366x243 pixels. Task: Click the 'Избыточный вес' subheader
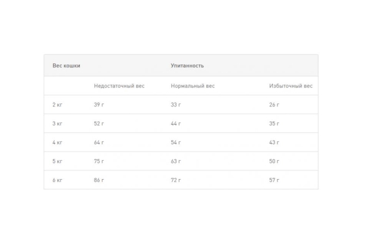291,86
